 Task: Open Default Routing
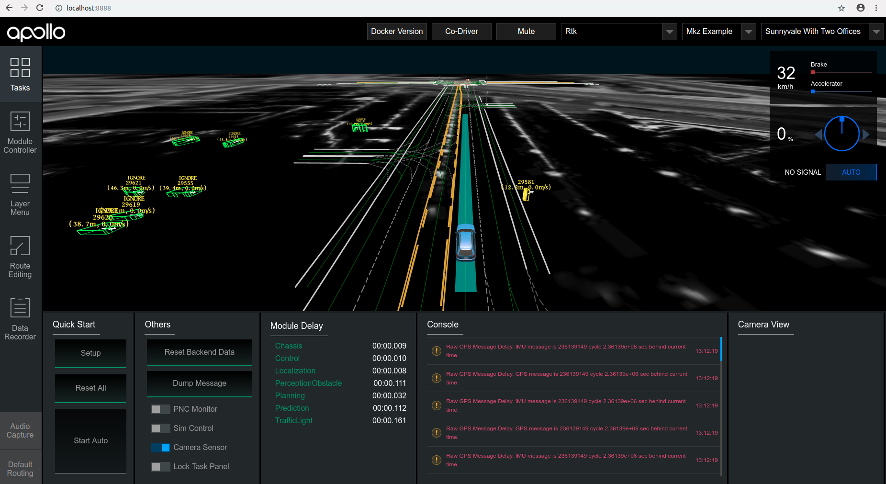[x=20, y=468]
